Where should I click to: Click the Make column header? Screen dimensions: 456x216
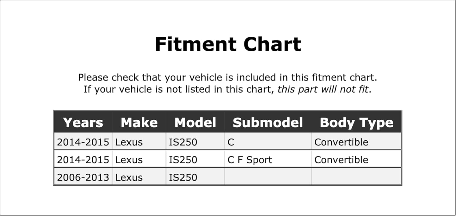click(x=139, y=123)
